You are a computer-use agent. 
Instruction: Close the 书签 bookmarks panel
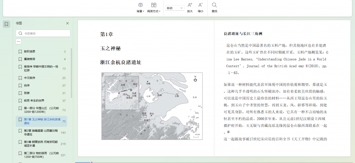pos(67,23)
